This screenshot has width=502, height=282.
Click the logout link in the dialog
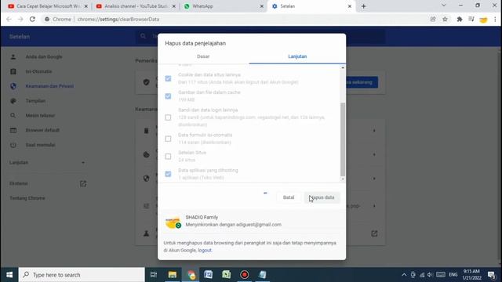click(x=205, y=251)
